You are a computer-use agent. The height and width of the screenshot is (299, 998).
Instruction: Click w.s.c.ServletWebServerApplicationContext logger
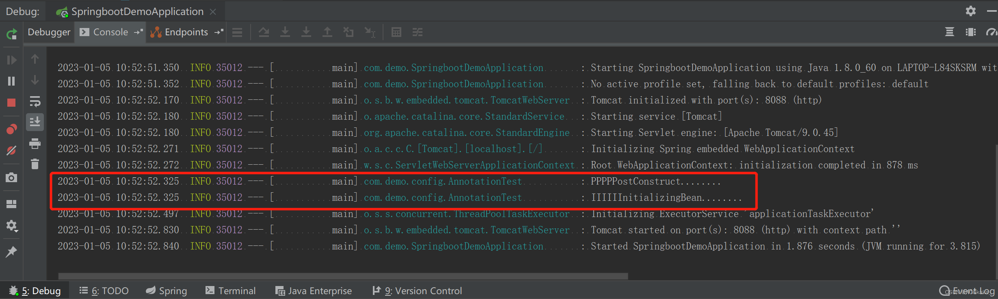click(470, 165)
